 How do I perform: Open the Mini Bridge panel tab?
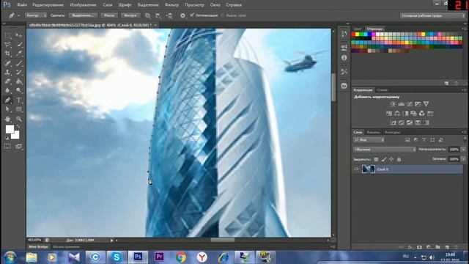(x=38, y=247)
